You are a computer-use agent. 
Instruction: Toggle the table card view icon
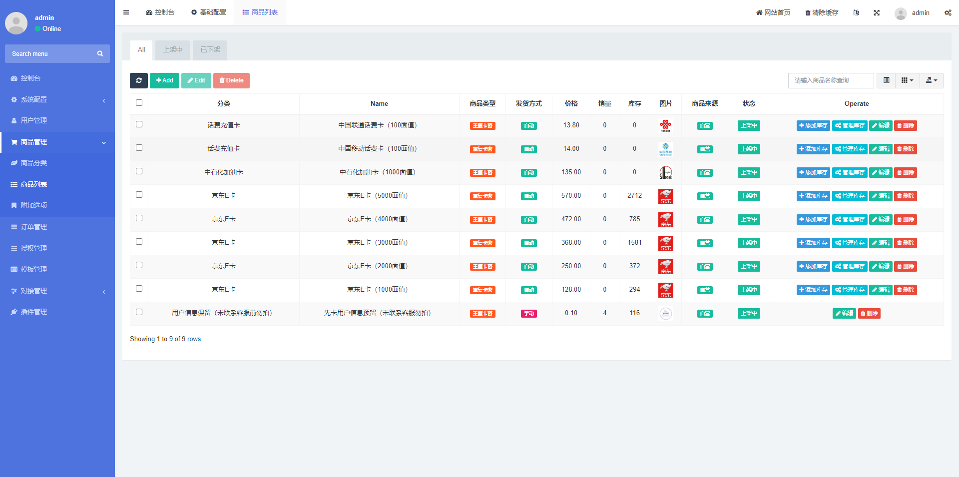(887, 80)
